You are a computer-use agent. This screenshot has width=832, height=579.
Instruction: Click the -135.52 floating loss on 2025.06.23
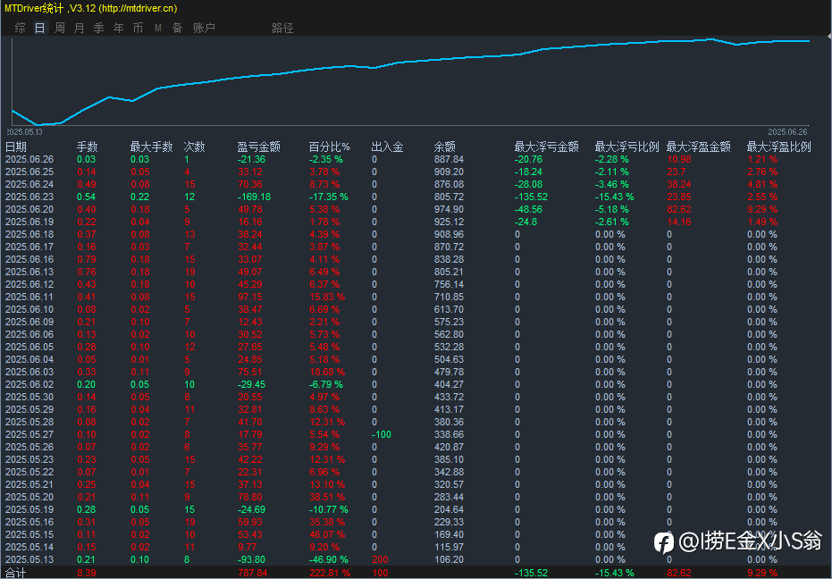(531, 197)
